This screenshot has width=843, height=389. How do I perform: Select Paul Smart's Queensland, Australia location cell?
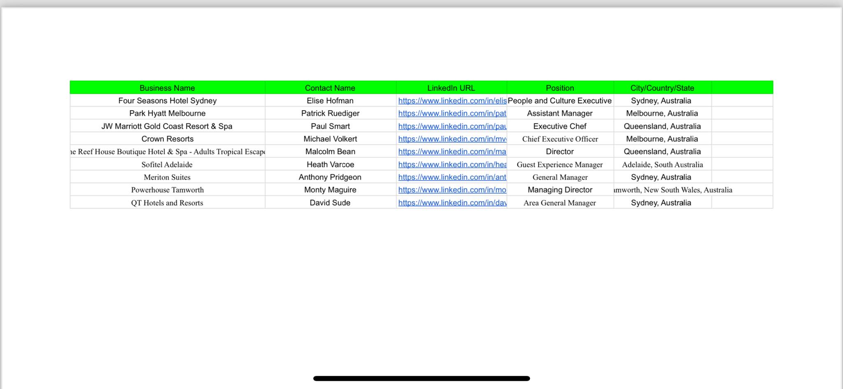coord(663,126)
